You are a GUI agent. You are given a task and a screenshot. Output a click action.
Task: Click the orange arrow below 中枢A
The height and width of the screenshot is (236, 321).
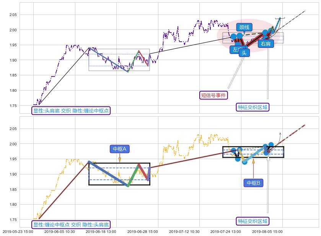[119, 159]
